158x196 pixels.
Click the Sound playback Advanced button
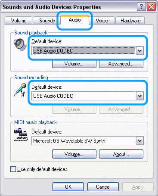coord(121,64)
